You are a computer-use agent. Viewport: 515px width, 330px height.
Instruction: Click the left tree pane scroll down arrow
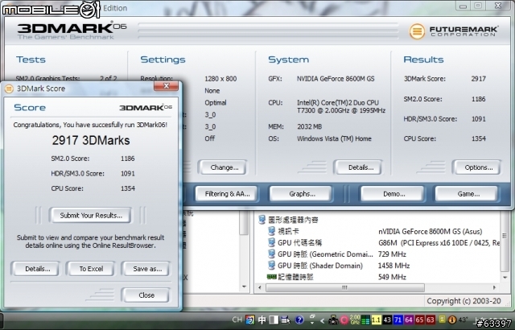[244, 287]
